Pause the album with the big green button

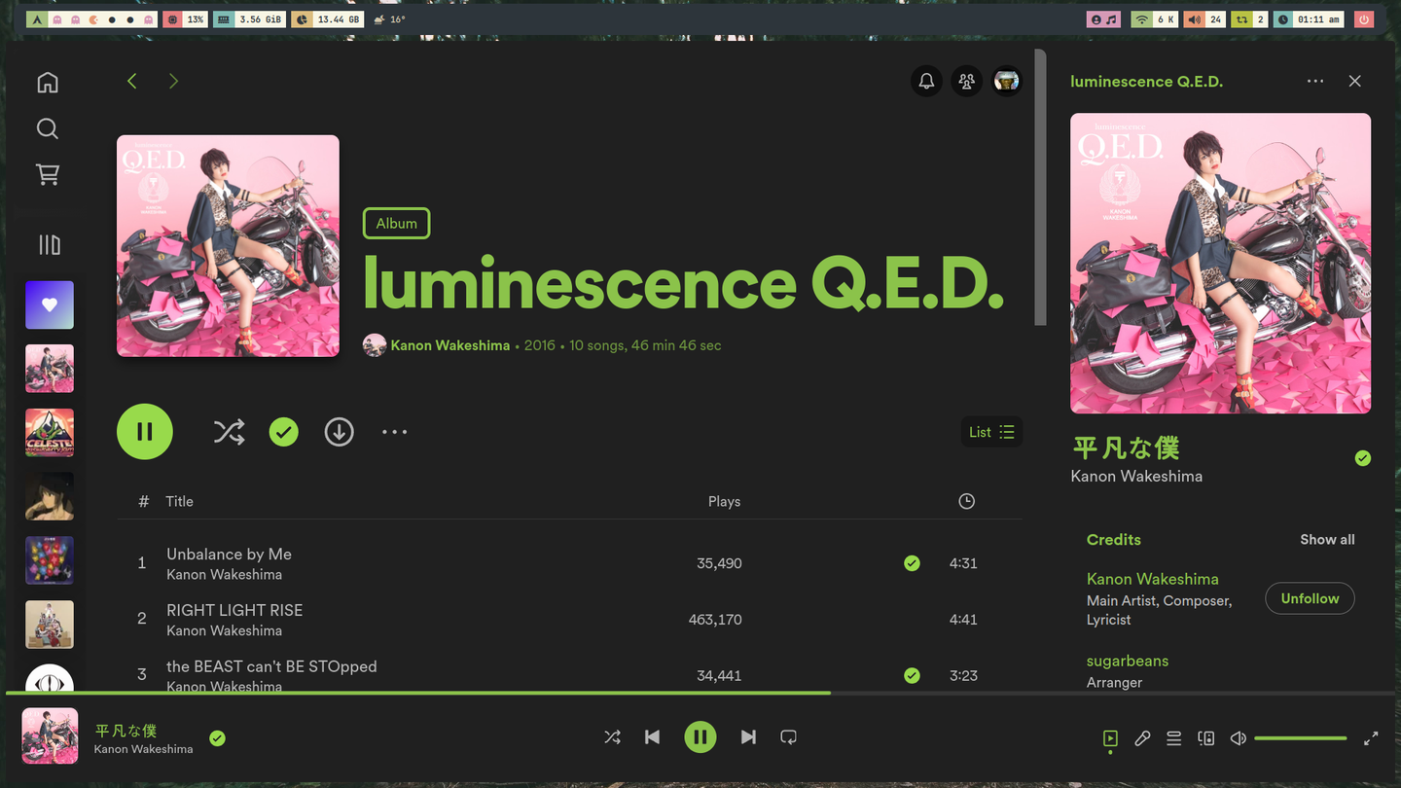(x=145, y=432)
